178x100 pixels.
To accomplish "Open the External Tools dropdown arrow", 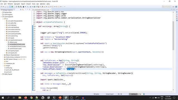I will click(x=40, y=7).
